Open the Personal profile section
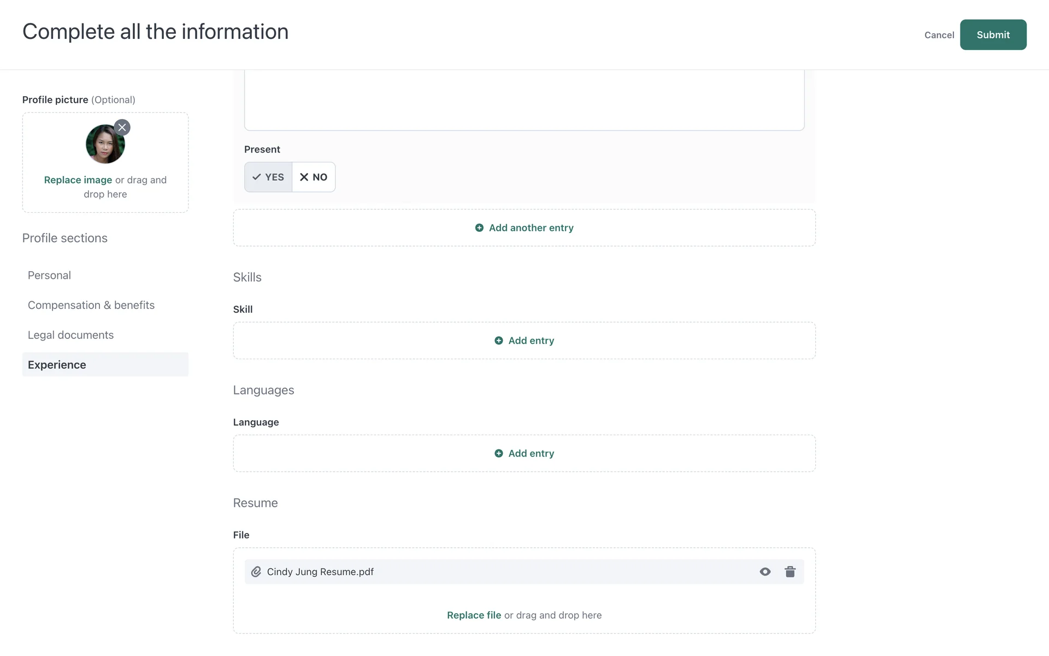1049x656 pixels. (49, 276)
